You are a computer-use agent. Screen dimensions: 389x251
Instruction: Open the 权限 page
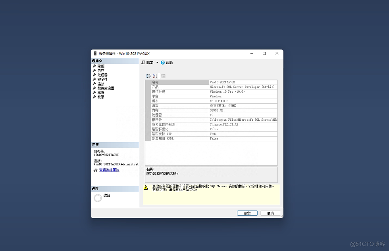[101, 97]
